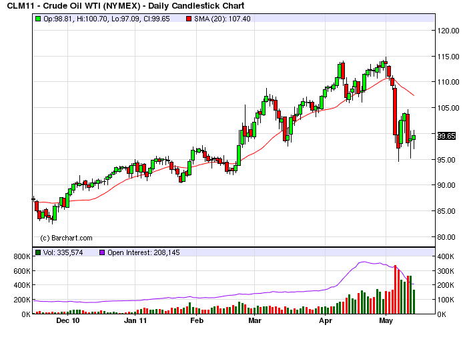Click the highlighted 99.65 last price tag
The height and width of the screenshot is (341, 467).
click(x=446, y=136)
